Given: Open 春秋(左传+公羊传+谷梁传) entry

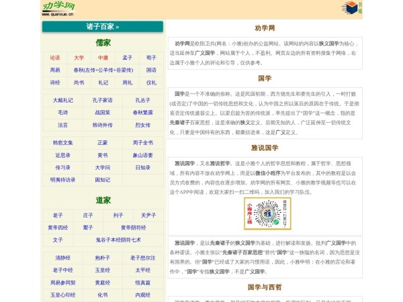Looking at the screenshot, I should (x=103, y=70).
